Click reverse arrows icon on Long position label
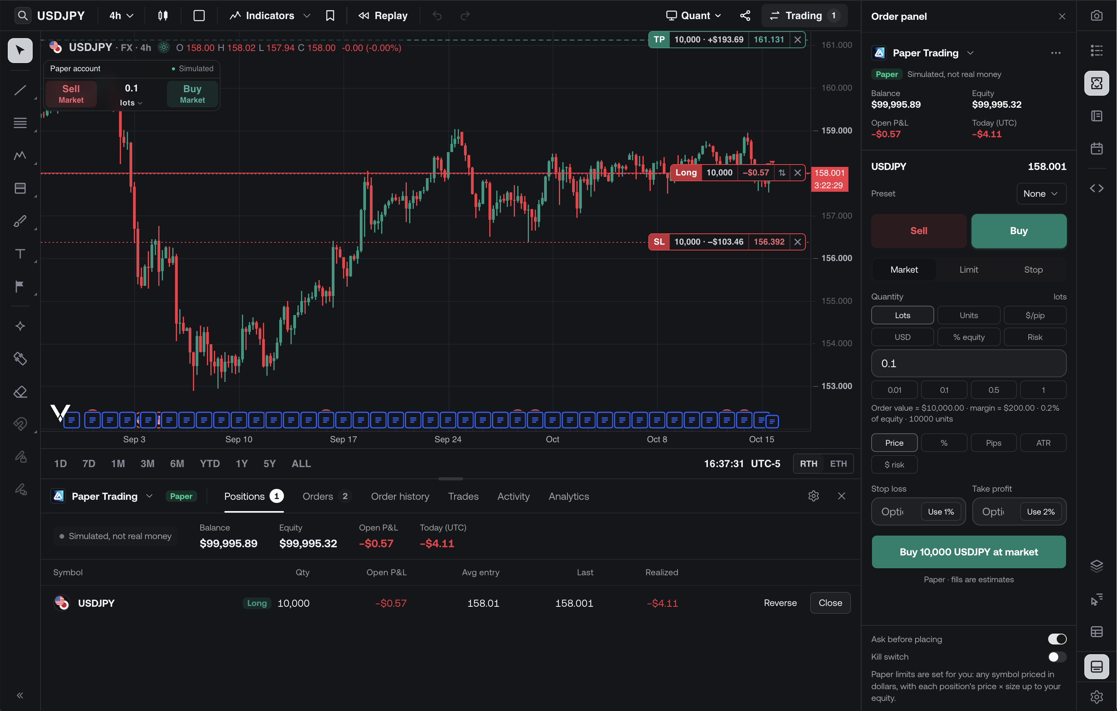 782,173
